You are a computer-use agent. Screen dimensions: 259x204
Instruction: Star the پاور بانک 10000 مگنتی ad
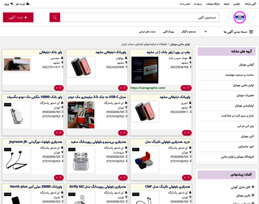click(x=59, y=133)
